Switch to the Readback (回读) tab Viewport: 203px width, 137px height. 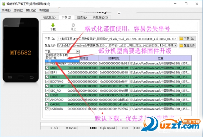[82, 18]
